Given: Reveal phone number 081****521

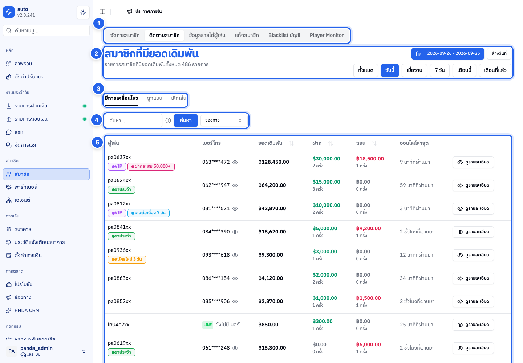Looking at the screenshot, I should tap(235, 209).
